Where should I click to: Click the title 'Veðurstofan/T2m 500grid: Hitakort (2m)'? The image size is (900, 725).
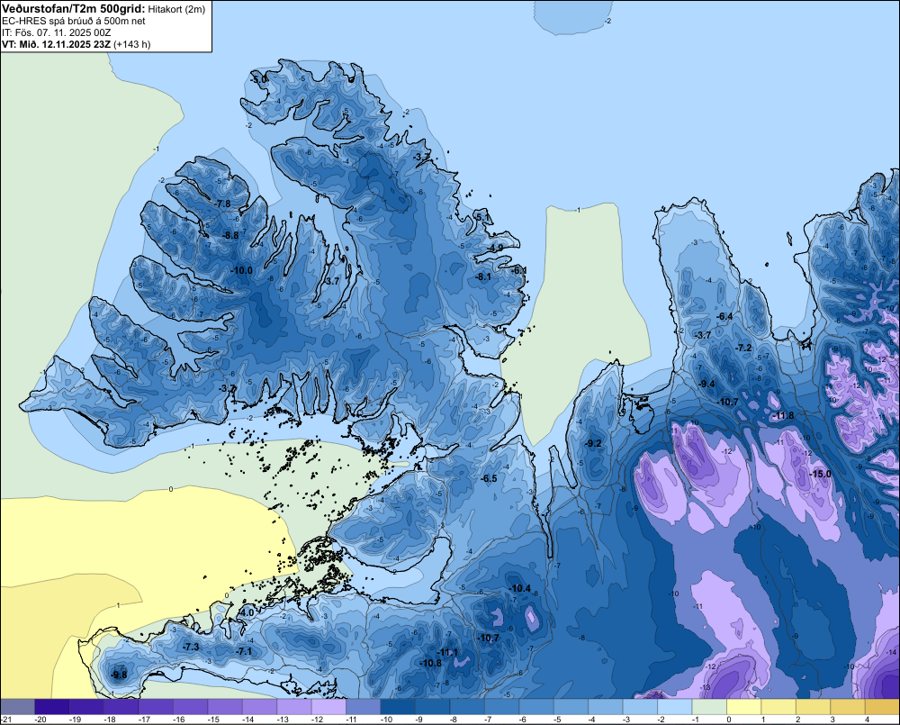pyautogui.click(x=103, y=9)
